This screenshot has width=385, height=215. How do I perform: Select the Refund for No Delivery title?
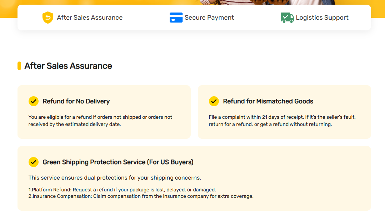click(76, 101)
